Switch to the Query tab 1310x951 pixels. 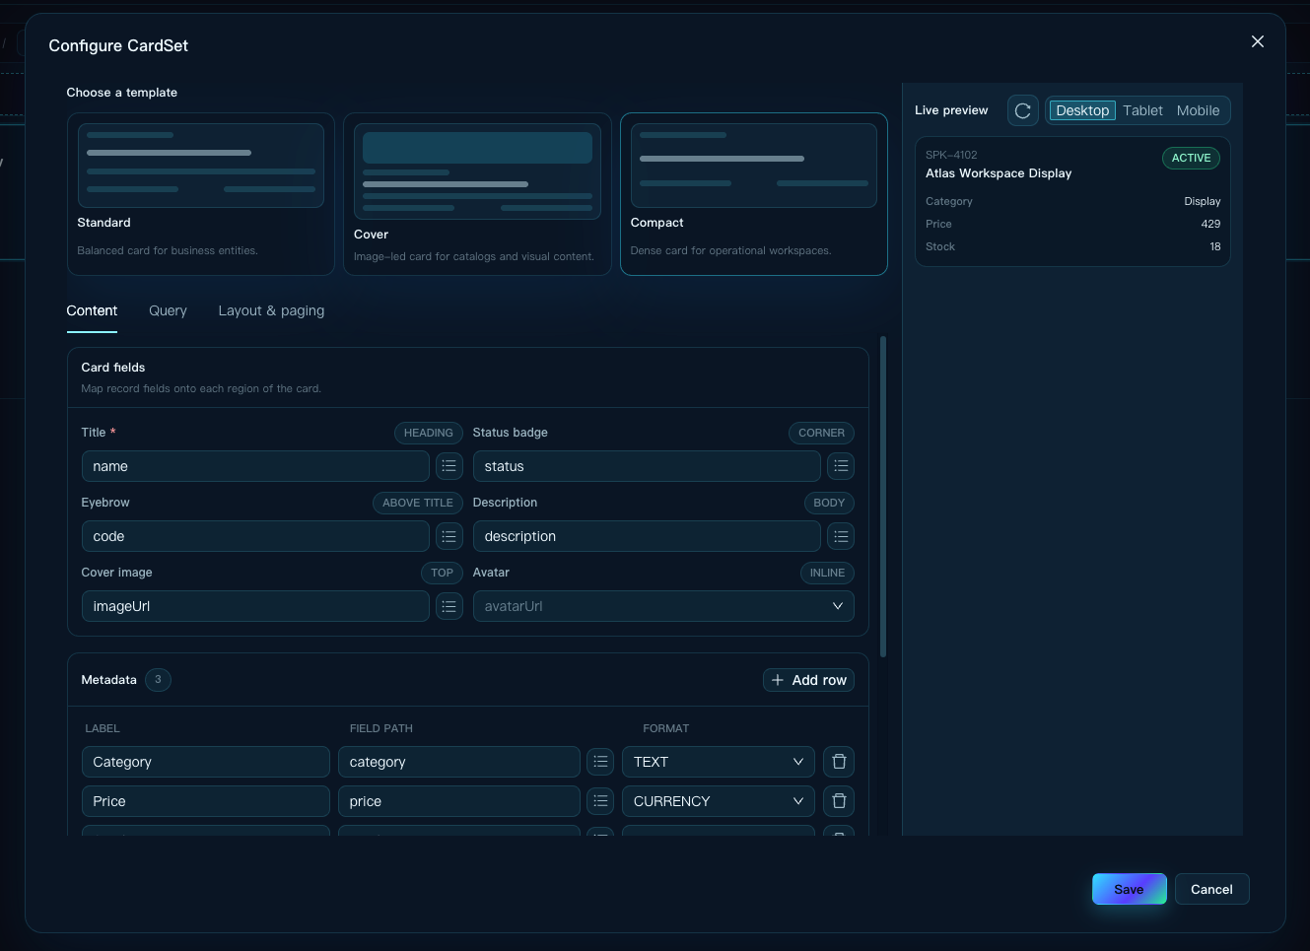pyautogui.click(x=168, y=310)
